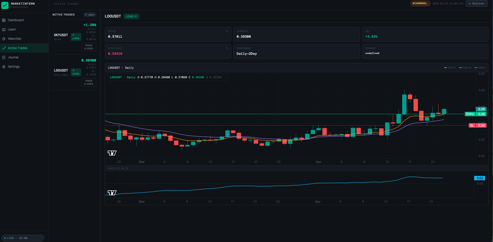Click the entry price field 0.37811

pos(168,34)
